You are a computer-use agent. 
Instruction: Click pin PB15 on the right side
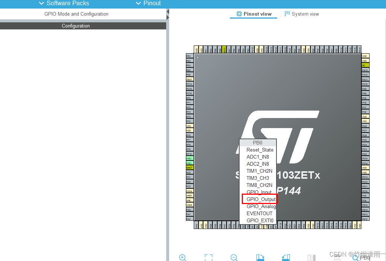(x=365, y=205)
